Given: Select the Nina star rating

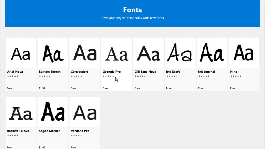Looking at the screenshot, I should tap(236, 76).
